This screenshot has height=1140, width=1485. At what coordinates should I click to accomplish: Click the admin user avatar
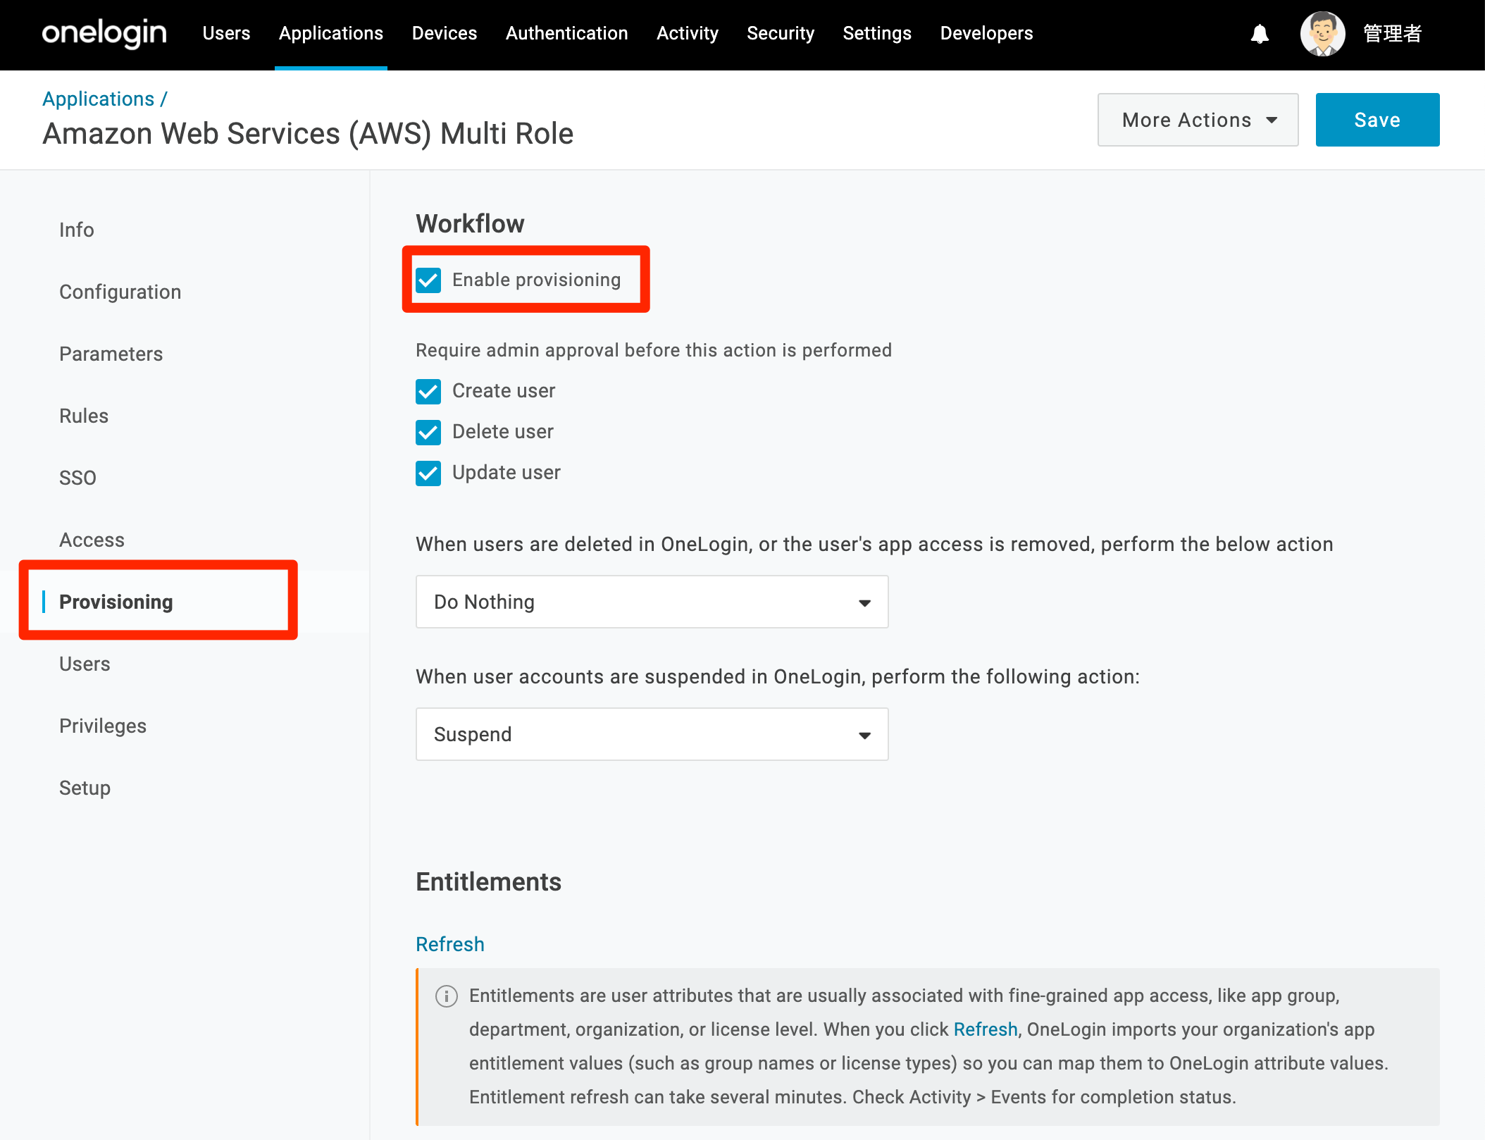point(1322,34)
